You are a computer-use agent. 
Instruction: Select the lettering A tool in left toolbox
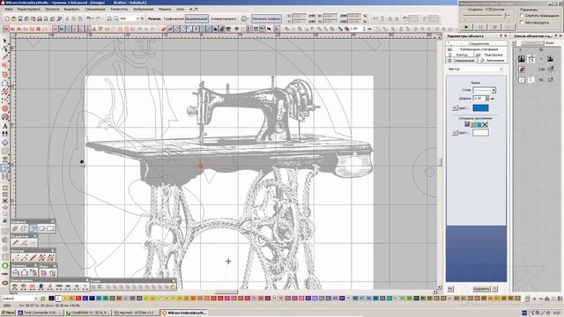pos(5,126)
